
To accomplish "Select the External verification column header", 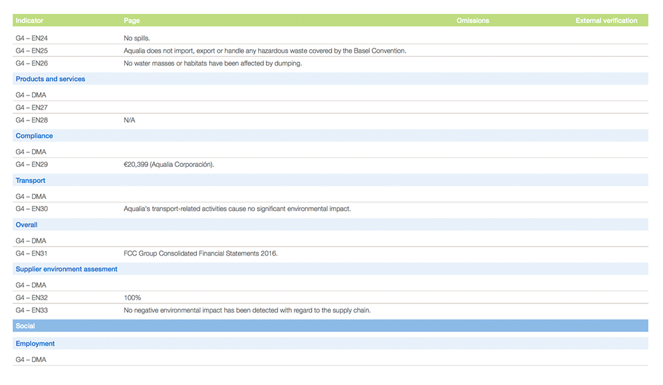I will click(x=606, y=20).
